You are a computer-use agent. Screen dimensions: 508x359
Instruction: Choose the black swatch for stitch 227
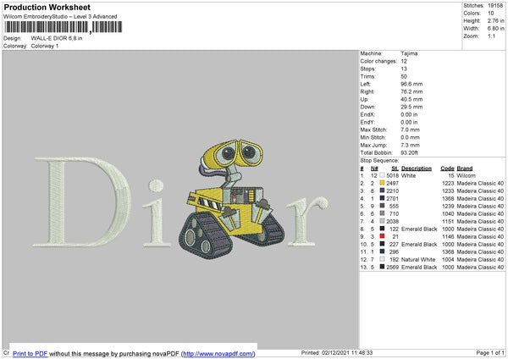coord(383,244)
